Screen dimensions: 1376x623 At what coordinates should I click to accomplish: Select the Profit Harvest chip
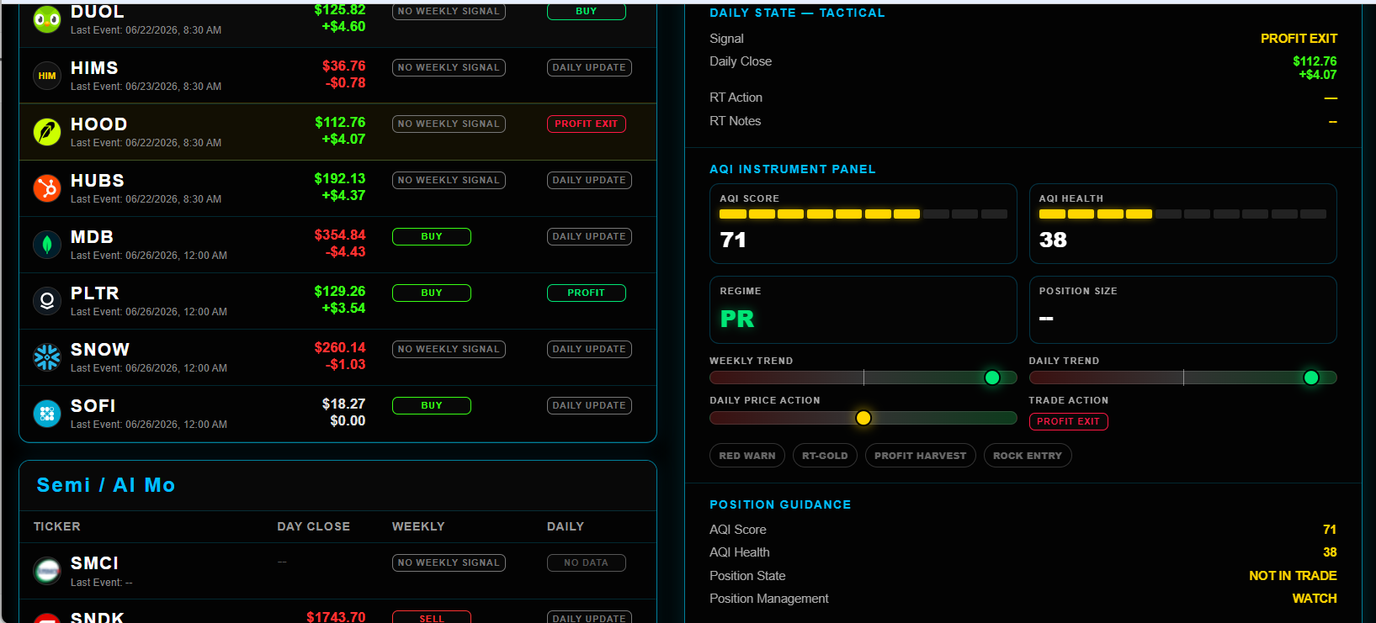921,456
